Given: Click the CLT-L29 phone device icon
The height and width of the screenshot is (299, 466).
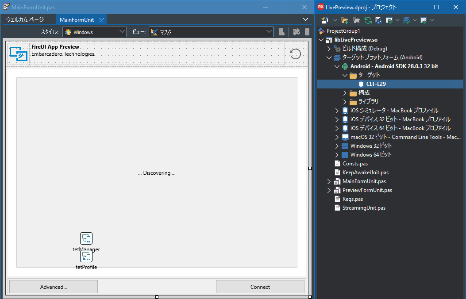Looking at the screenshot, I should [361, 84].
